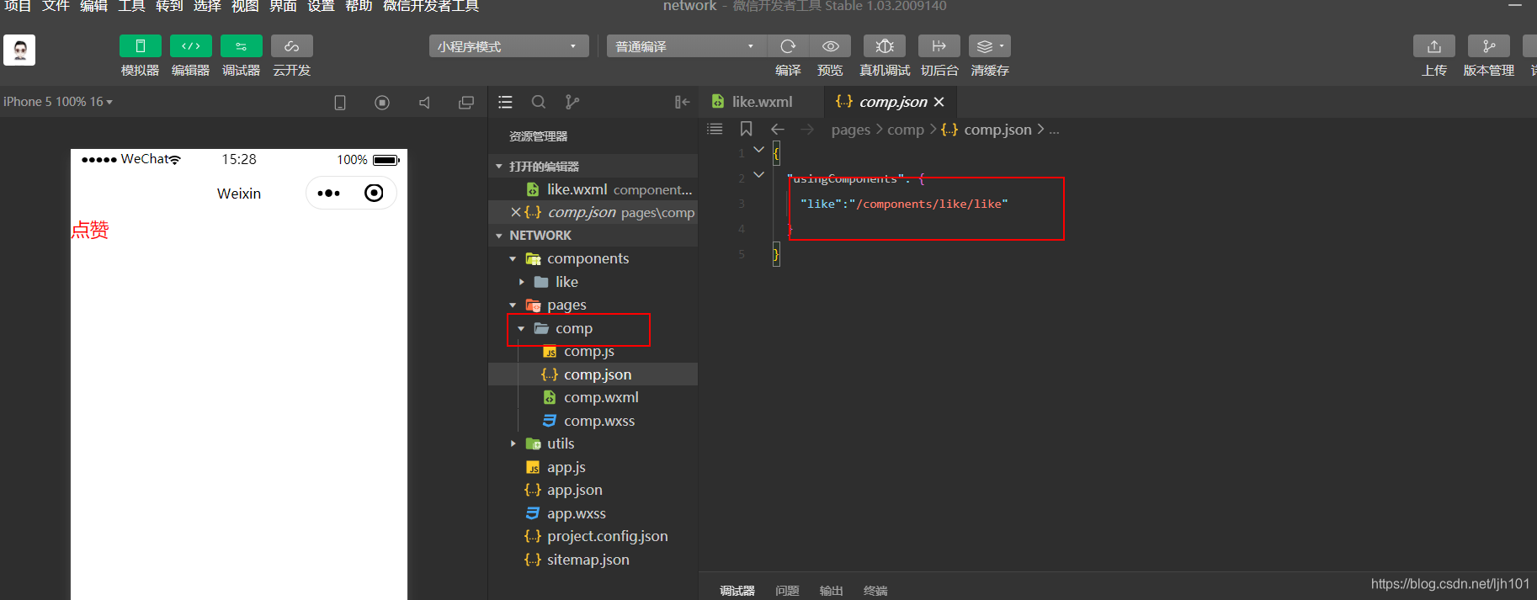
Task: Click the bookmark icon in breadcrumb bar
Action: [746, 129]
